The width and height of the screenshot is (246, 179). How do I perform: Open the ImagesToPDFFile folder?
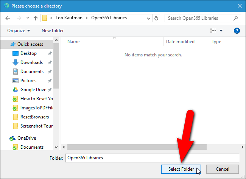pyautogui.click(x=37, y=108)
